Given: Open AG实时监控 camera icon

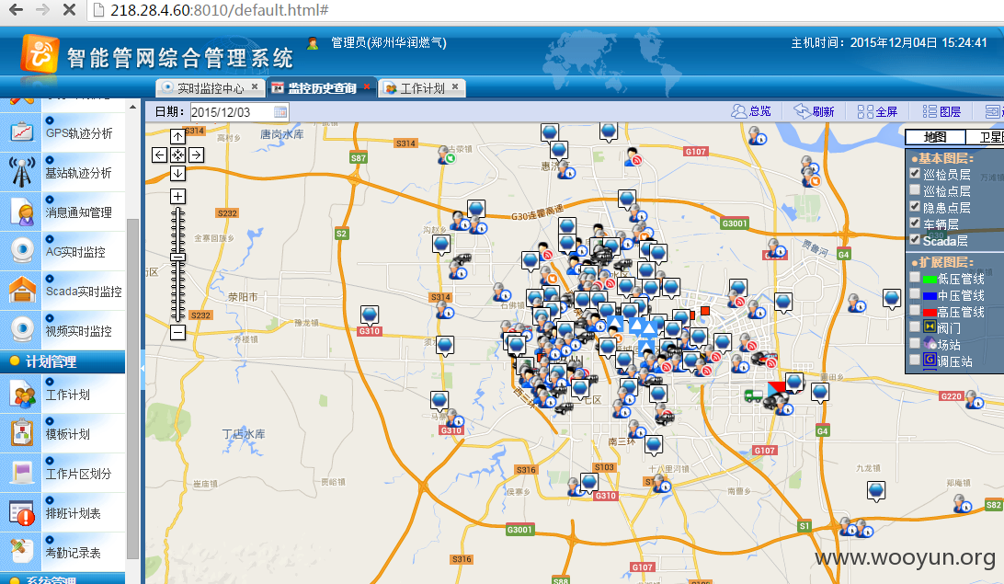Looking at the screenshot, I should click(x=22, y=251).
